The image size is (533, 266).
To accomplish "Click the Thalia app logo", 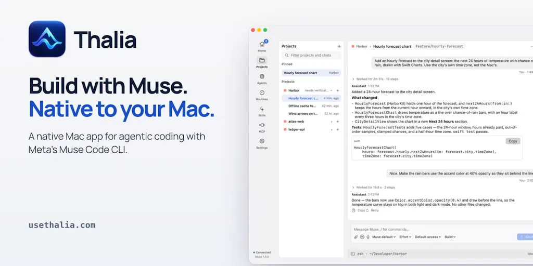I will (47, 38).
